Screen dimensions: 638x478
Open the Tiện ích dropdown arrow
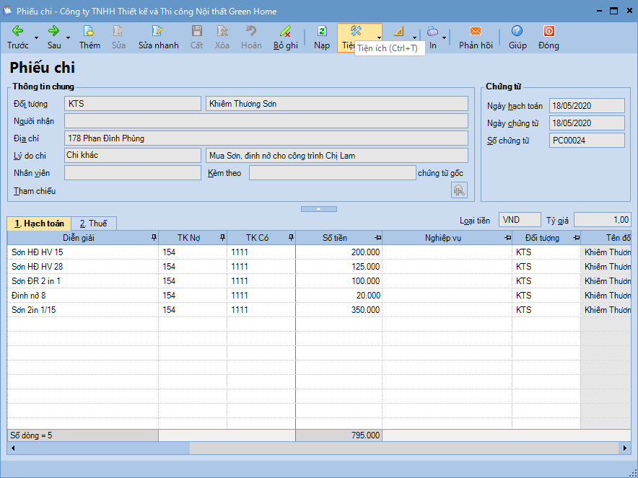379,37
